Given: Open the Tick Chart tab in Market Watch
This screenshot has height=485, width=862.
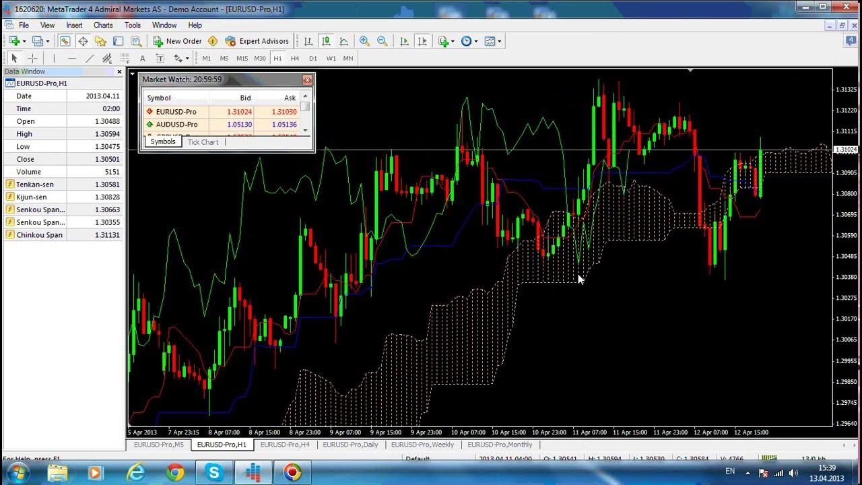Looking at the screenshot, I should point(203,142).
